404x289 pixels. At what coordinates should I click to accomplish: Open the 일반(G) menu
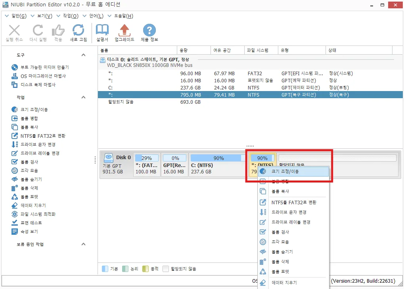pyautogui.click(x=16, y=16)
